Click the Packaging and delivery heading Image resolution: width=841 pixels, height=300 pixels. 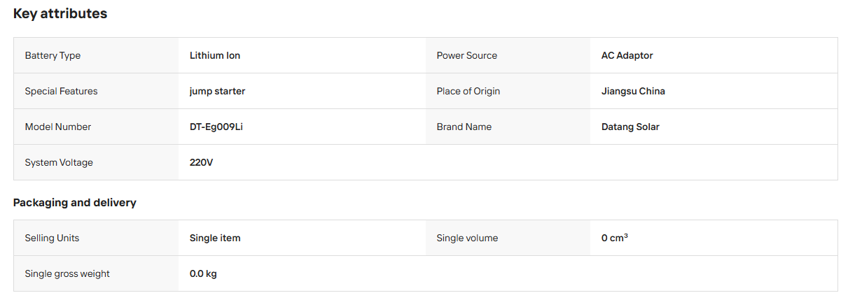click(x=75, y=203)
